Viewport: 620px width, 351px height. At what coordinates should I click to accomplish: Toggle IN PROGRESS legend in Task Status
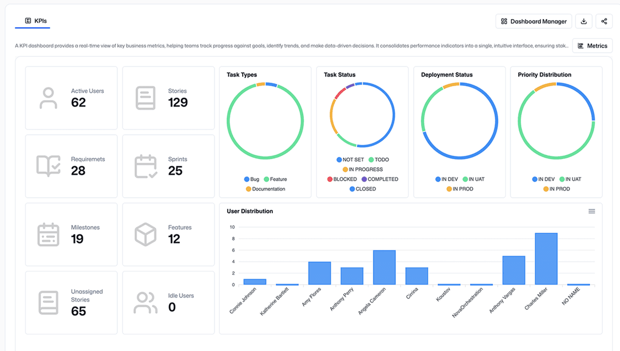362,169
